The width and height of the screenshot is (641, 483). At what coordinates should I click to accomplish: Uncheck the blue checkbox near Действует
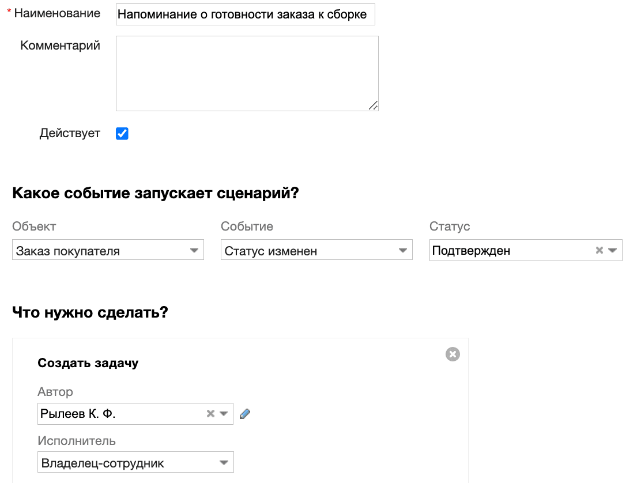pos(122,133)
